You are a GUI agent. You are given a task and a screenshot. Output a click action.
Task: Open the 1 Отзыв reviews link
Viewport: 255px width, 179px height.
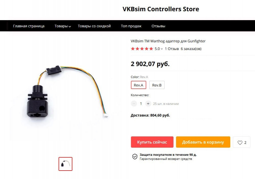172,49
